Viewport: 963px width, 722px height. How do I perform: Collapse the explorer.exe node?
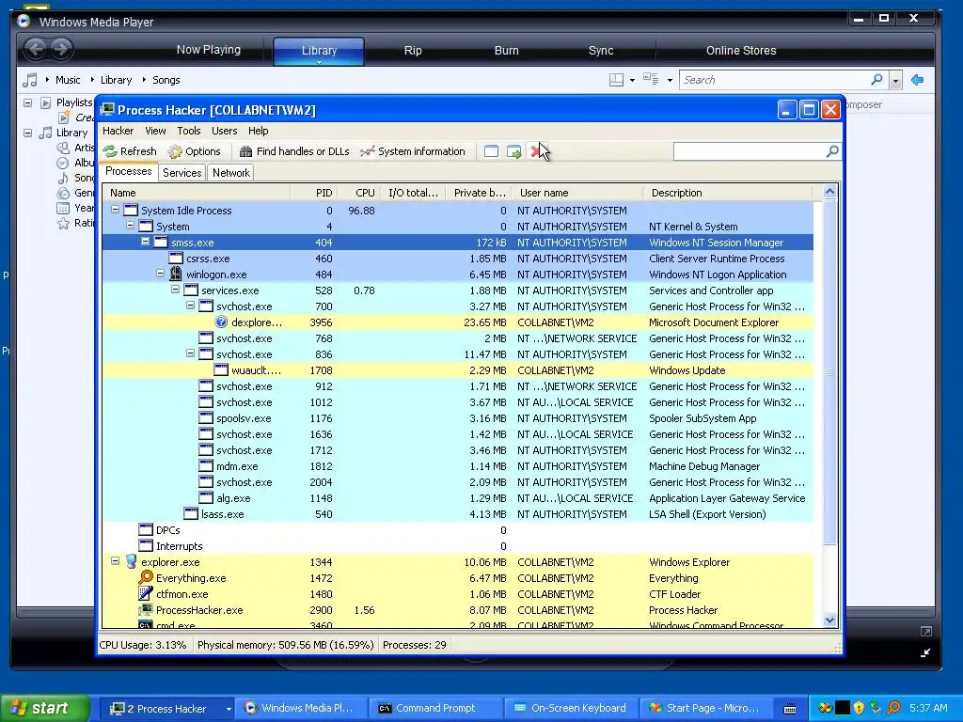[115, 561]
